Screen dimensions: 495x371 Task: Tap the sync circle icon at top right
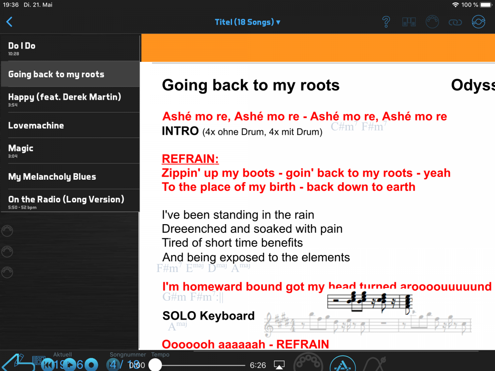478,22
